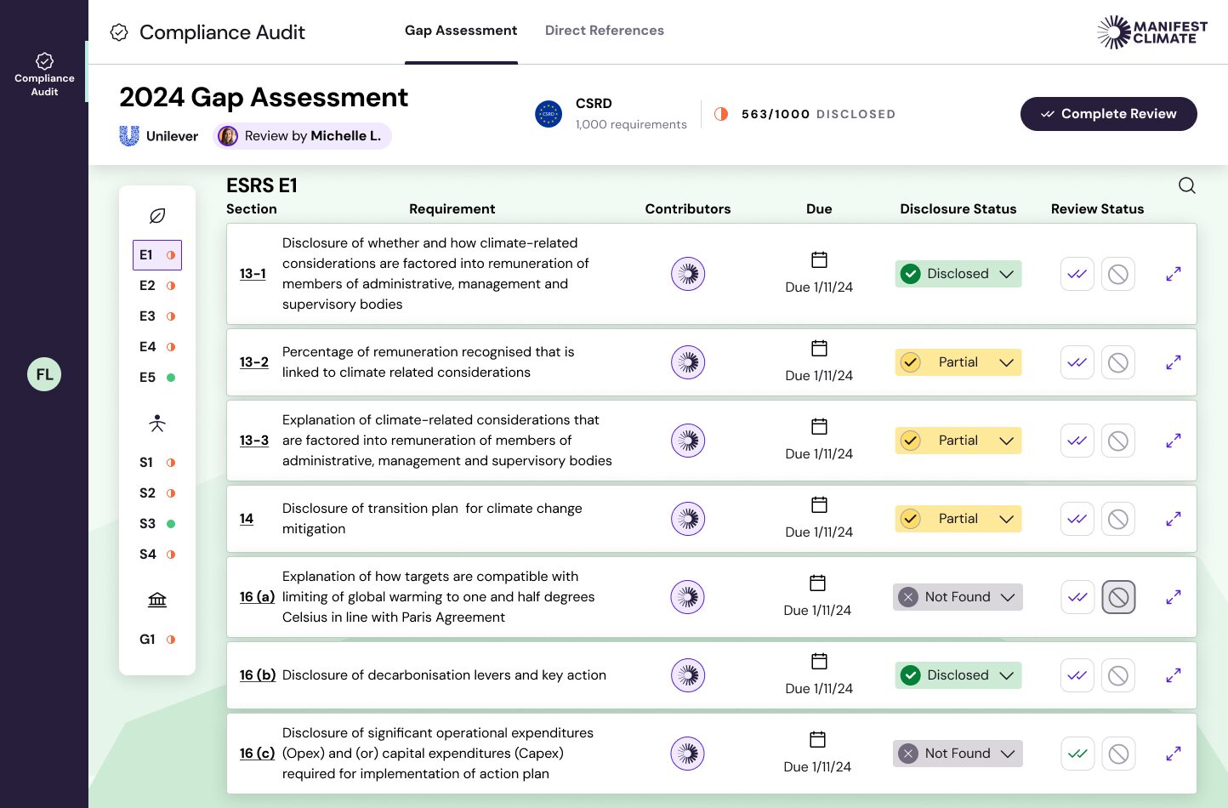Open calendar icon for row 14

tap(819, 504)
